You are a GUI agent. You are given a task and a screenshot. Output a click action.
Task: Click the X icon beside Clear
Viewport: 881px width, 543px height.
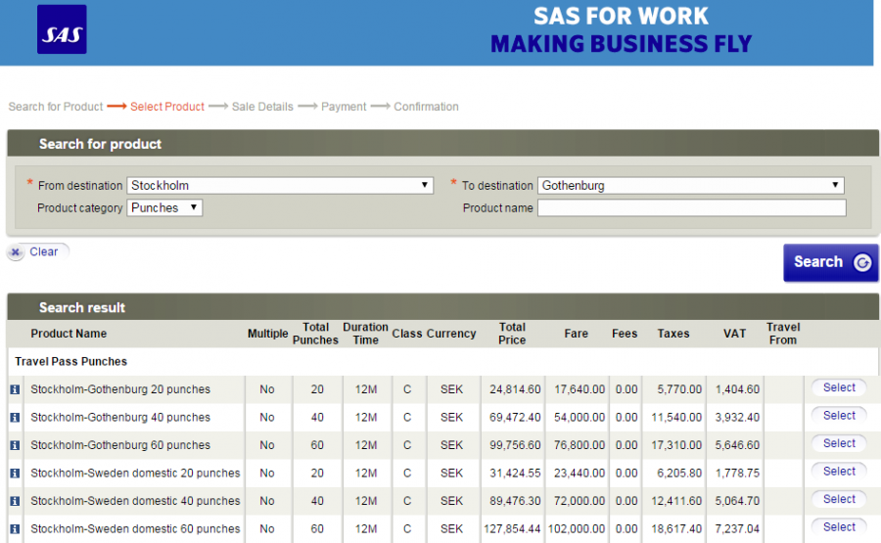click(16, 252)
